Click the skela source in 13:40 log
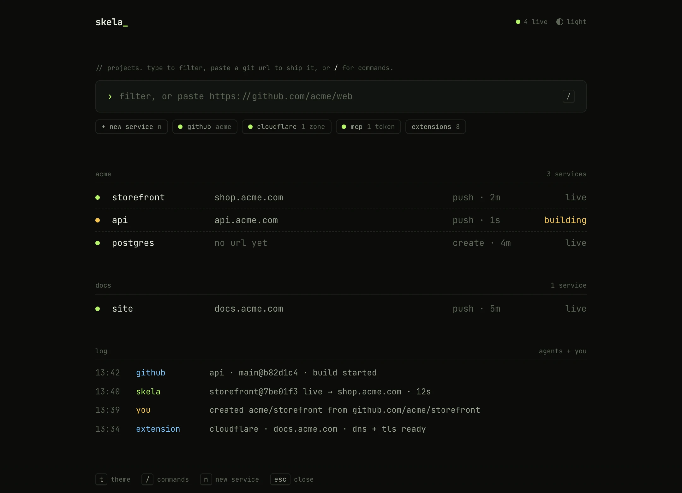 pyautogui.click(x=148, y=392)
